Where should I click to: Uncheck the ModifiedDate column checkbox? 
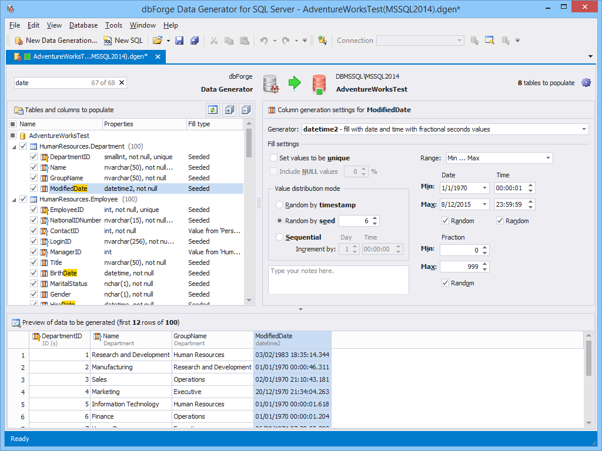(34, 189)
